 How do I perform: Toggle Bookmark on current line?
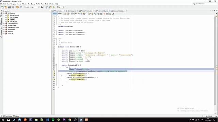[x=95, y=14]
